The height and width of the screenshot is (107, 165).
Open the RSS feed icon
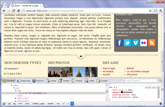152,43
